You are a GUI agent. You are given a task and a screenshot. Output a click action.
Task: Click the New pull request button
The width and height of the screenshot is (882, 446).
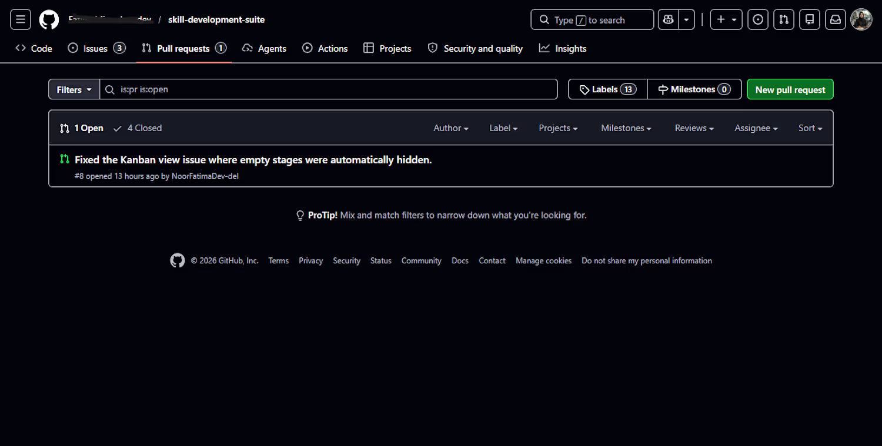coord(790,89)
